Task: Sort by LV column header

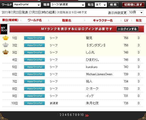Action: [x=126, y=20]
